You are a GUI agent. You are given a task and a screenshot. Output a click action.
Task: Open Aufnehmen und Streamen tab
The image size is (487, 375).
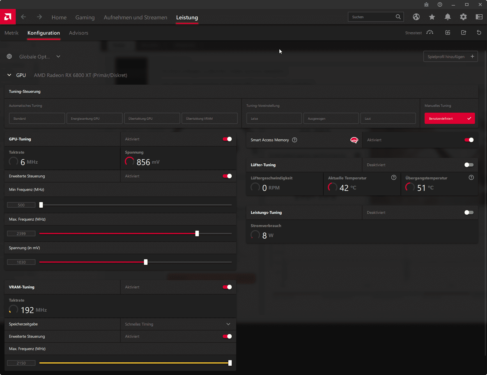click(x=135, y=17)
